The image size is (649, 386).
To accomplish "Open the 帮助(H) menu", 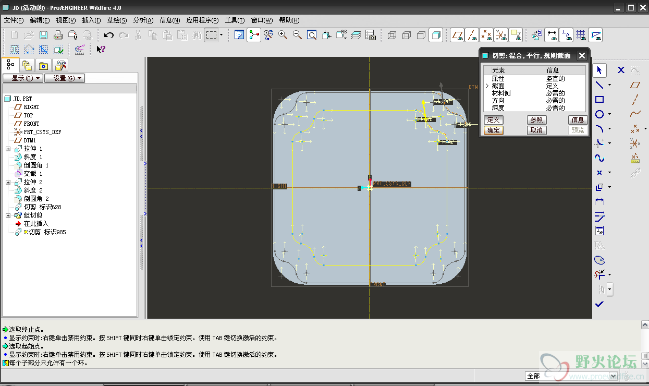I will tap(289, 20).
